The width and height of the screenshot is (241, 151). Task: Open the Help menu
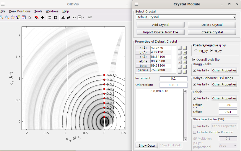coord(66,11)
